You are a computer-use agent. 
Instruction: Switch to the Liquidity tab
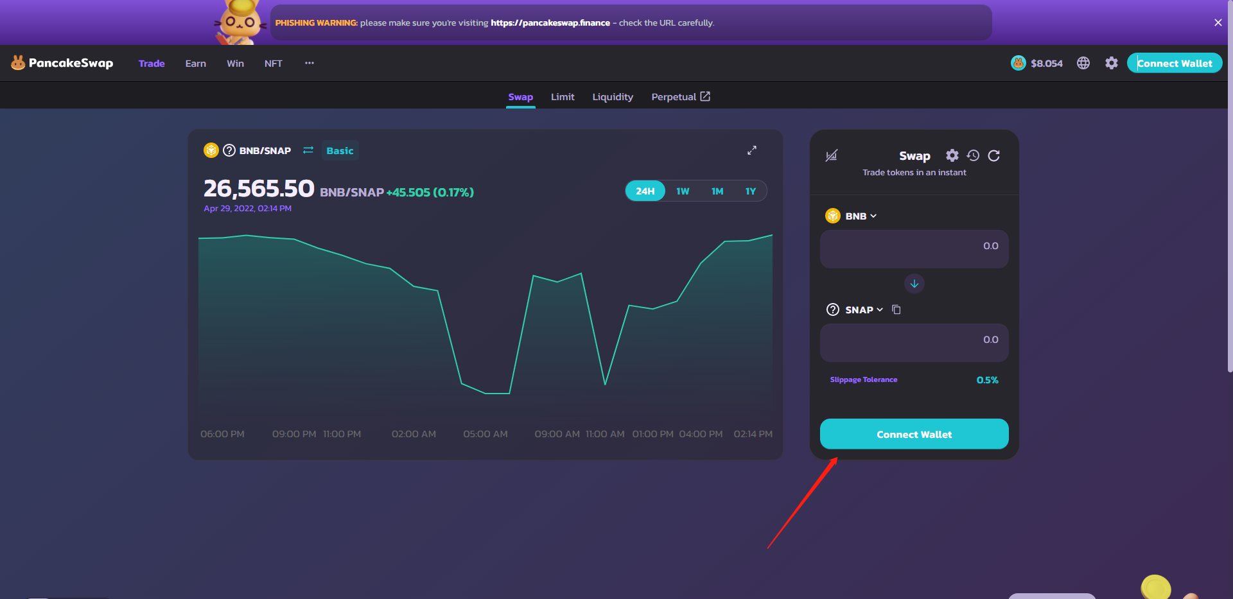click(613, 96)
